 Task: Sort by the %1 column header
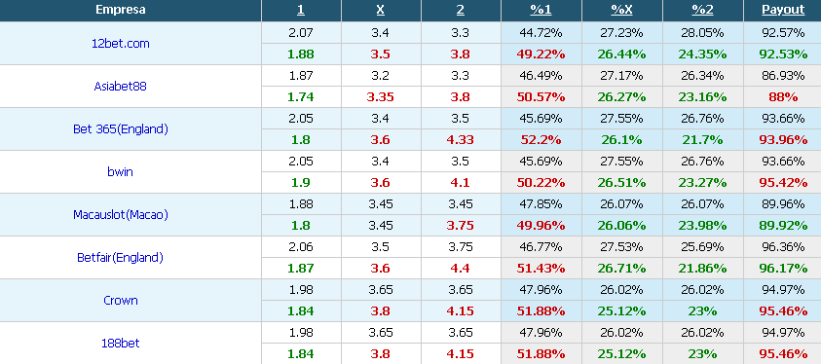click(541, 10)
